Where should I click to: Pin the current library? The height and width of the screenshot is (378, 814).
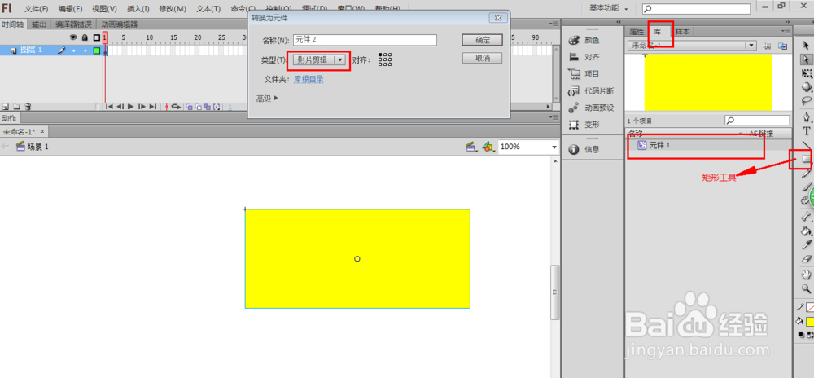click(767, 46)
